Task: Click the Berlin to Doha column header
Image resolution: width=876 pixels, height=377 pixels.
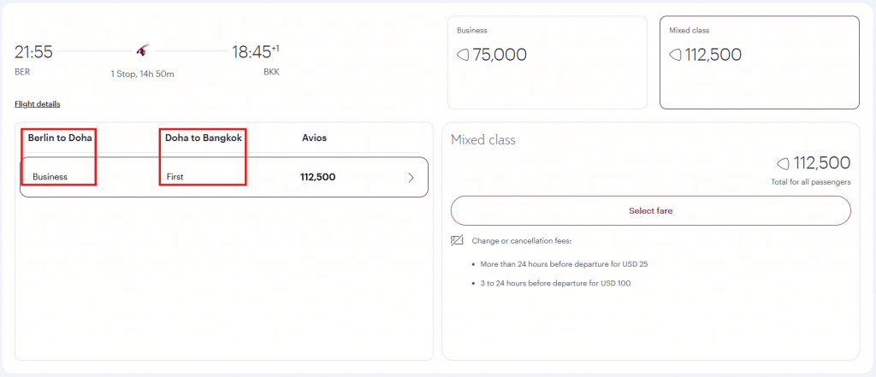Action: [60, 138]
